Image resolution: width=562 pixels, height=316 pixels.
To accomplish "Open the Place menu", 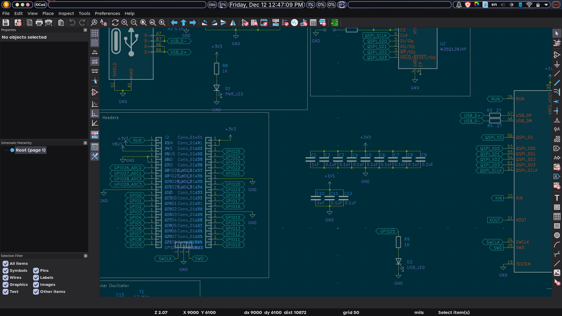I will click(x=48, y=13).
